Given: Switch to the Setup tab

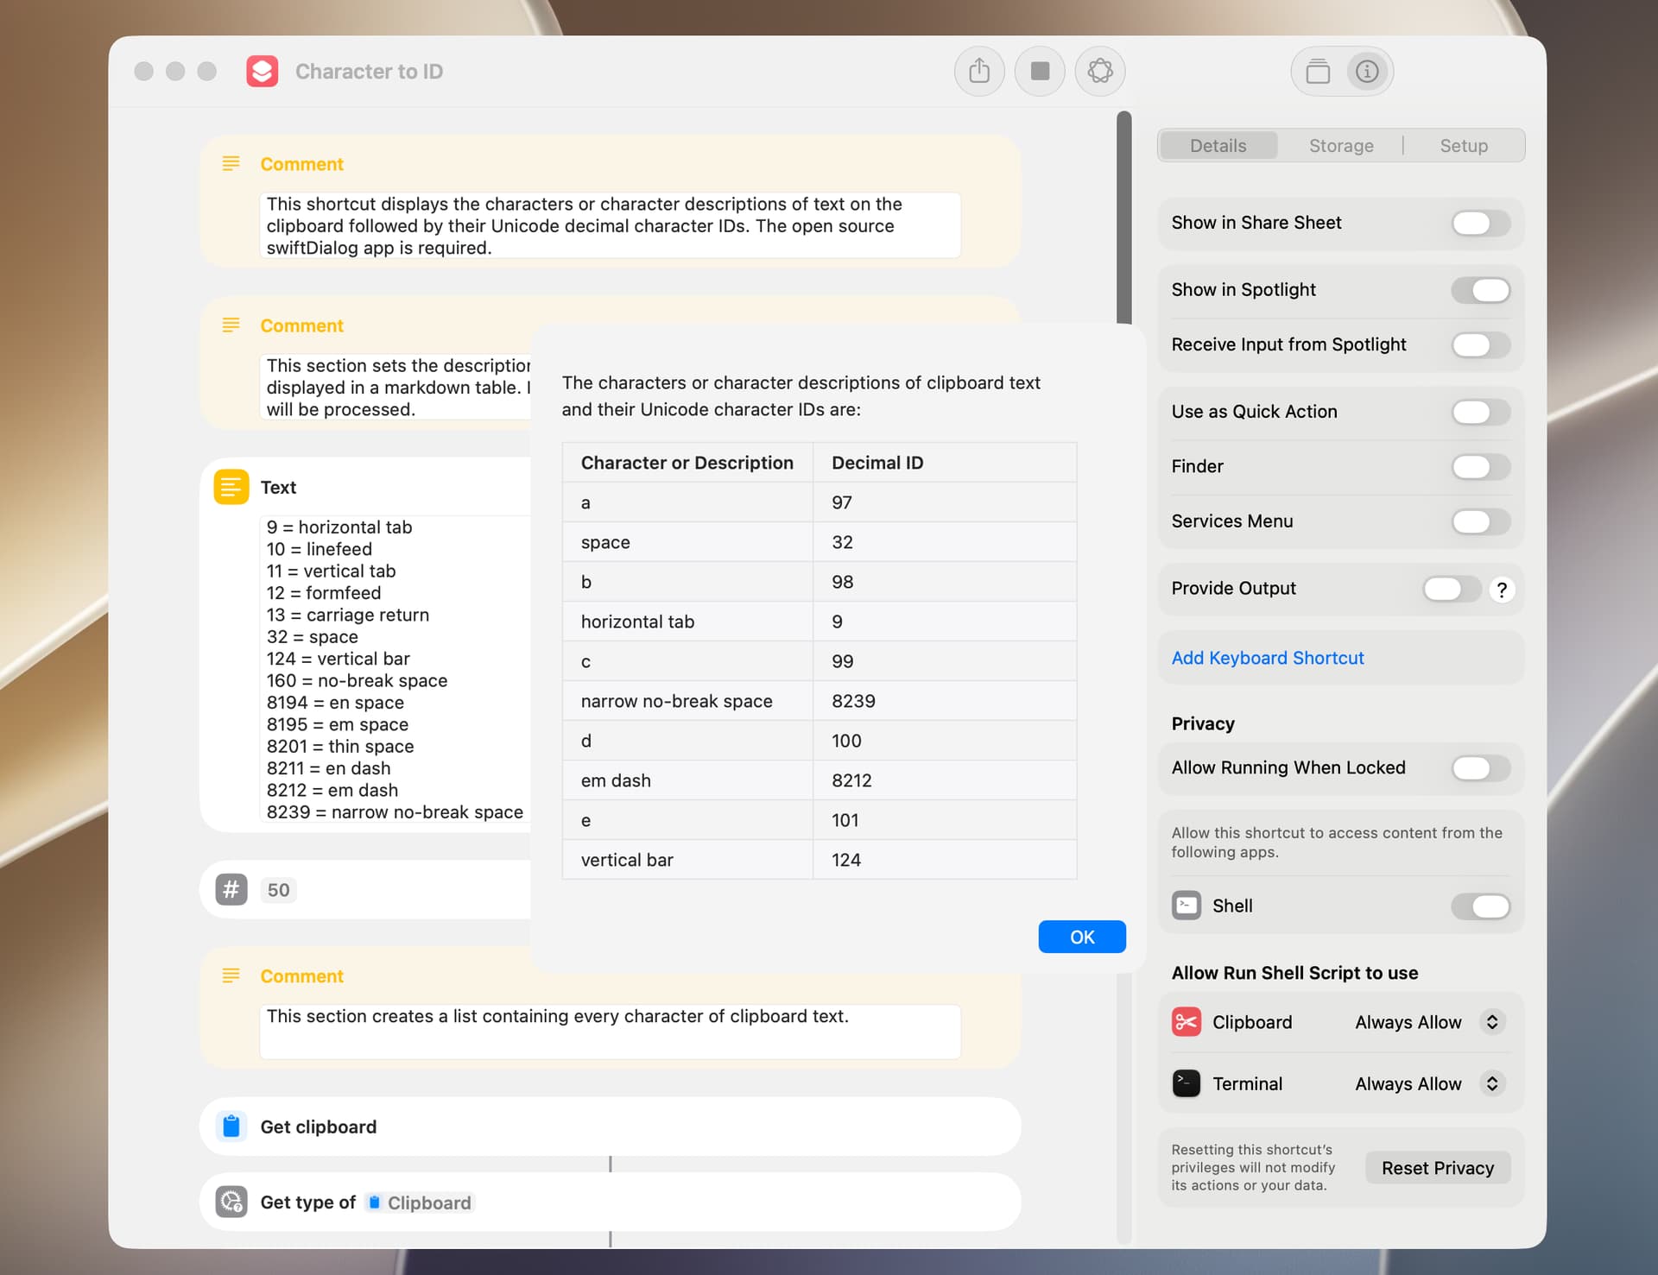Looking at the screenshot, I should coord(1463,146).
